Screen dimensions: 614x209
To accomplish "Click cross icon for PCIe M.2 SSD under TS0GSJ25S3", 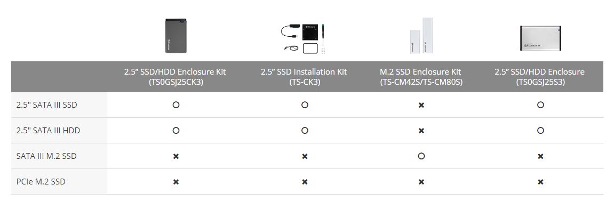I will point(540,182).
